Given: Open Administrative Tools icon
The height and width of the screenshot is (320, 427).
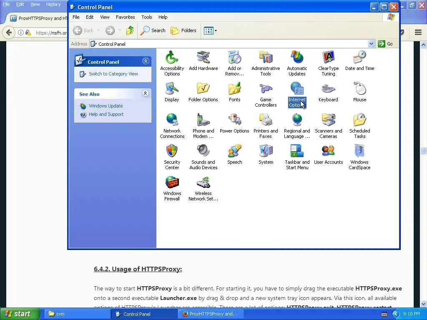Looking at the screenshot, I should coord(266,63).
